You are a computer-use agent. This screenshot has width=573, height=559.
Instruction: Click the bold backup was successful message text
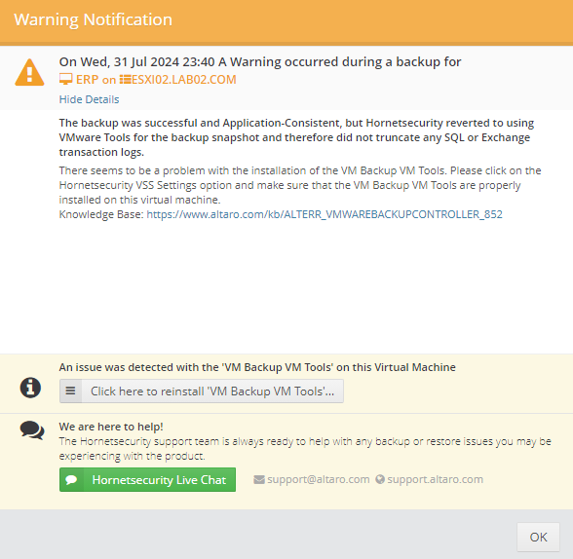pos(296,137)
